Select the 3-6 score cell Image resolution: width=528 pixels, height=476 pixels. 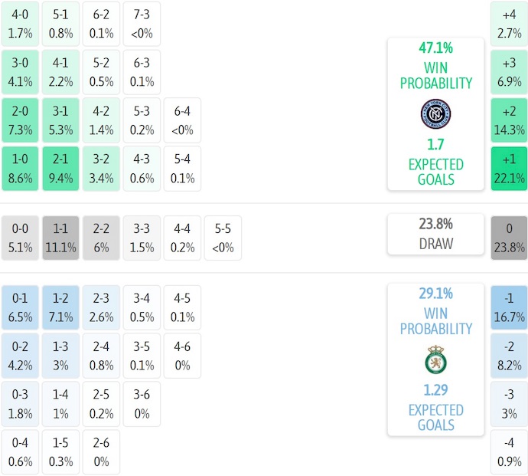[x=142, y=404]
